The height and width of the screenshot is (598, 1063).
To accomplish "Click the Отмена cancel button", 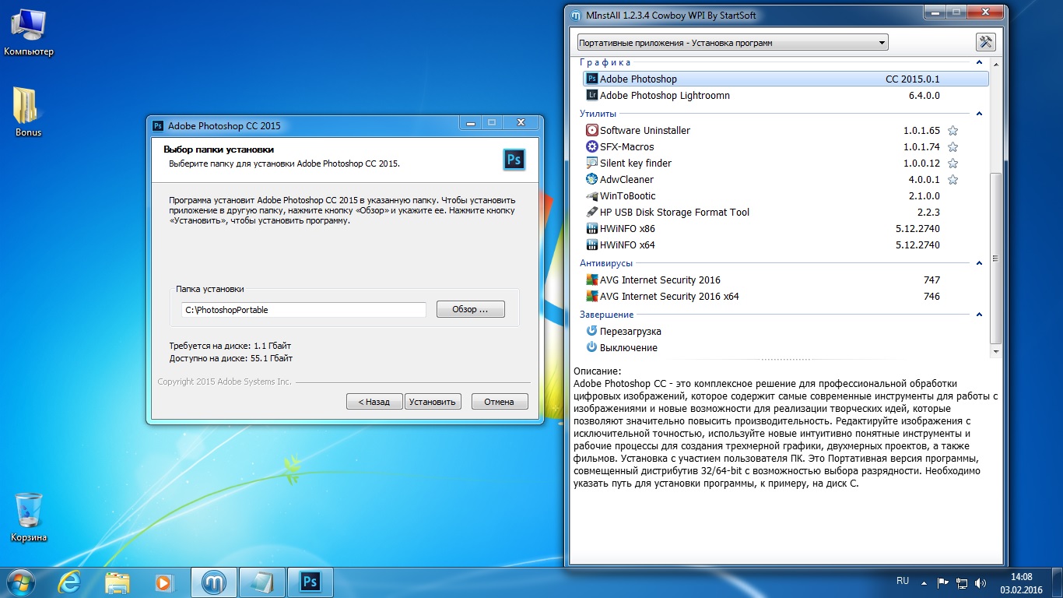I will (499, 402).
